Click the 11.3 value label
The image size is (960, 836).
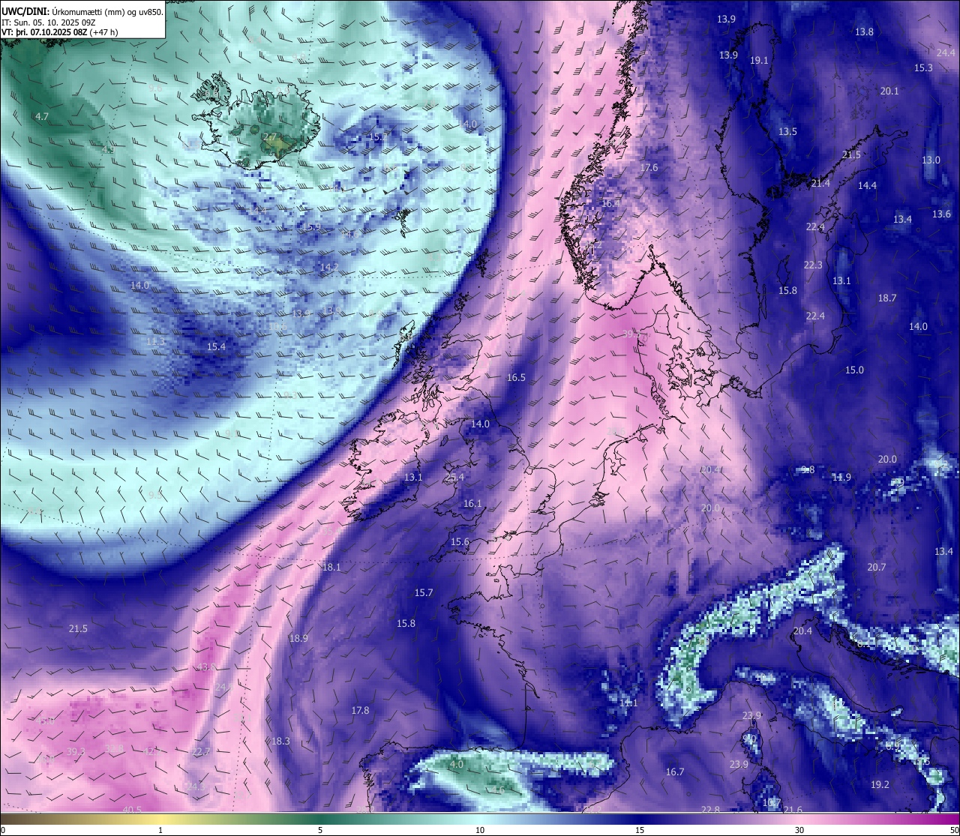tap(155, 342)
